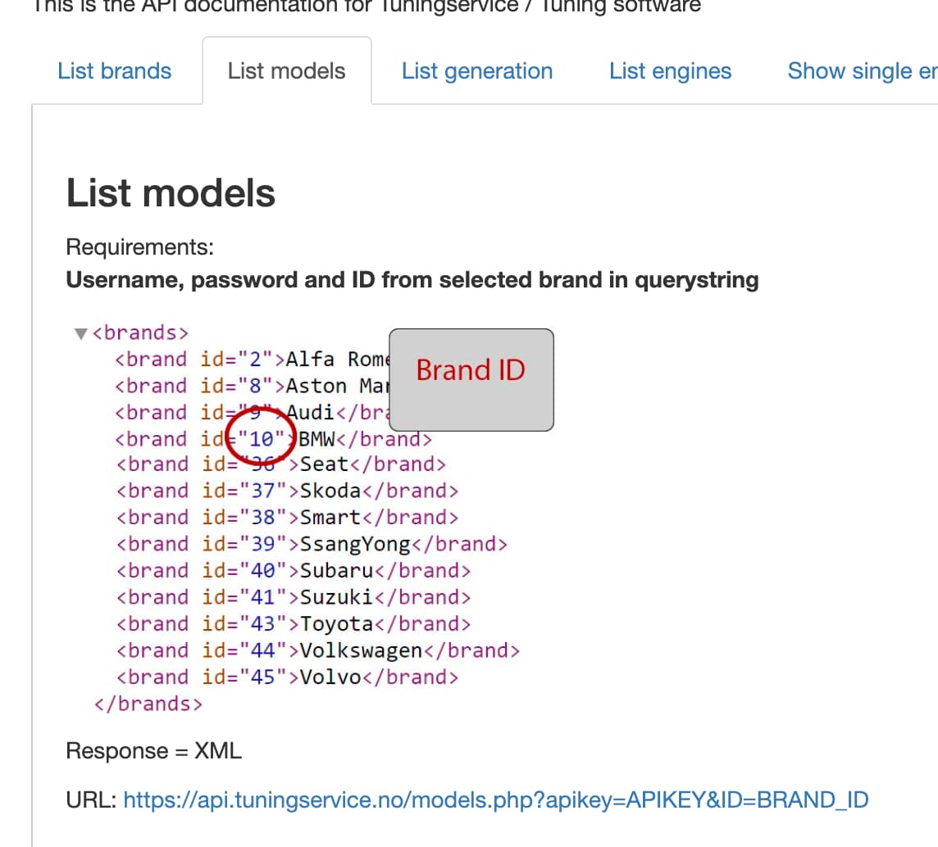Click the List models heading
This screenshot has width=938, height=847.
click(171, 193)
